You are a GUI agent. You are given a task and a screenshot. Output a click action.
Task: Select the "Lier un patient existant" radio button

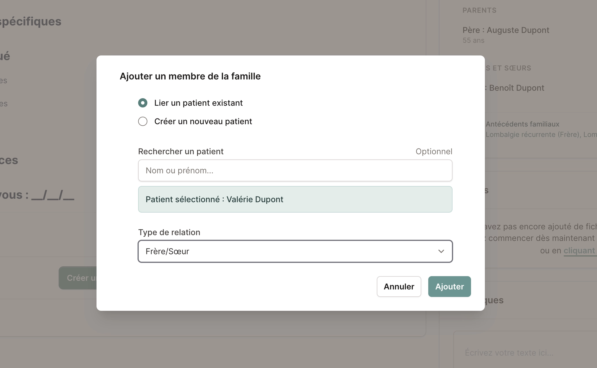tap(142, 103)
